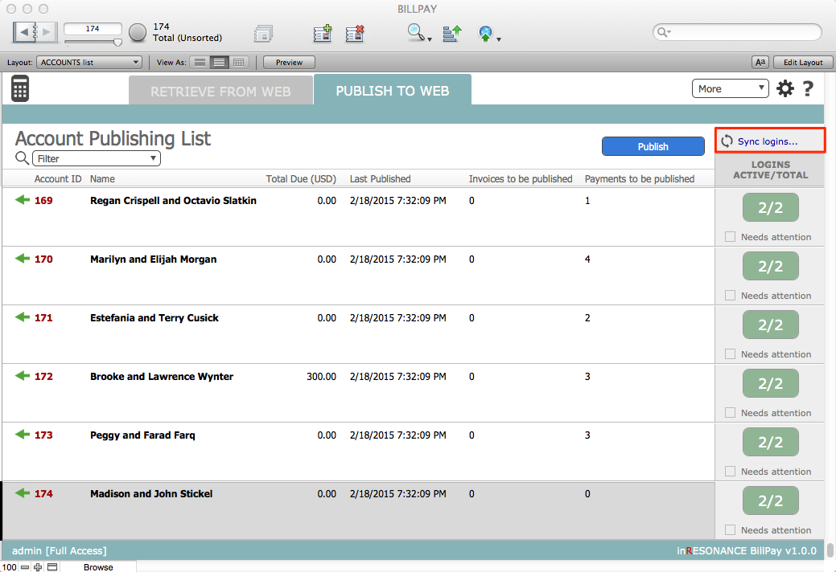Expand the More dropdown
This screenshot has height=572, width=836.
click(730, 89)
